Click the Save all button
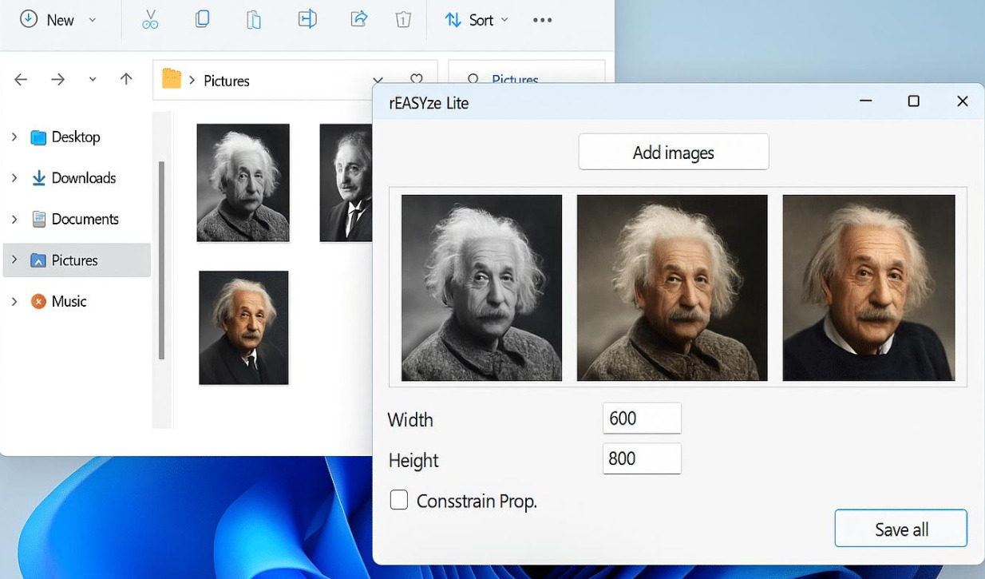The height and width of the screenshot is (579, 985). (x=901, y=529)
